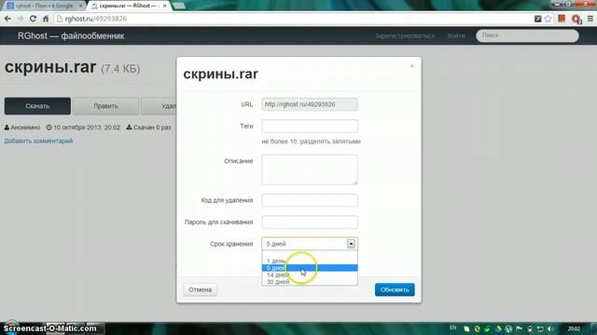The image size is (597, 335).
Task: Reload the rghost.ru page
Action: [x=34, y=19]
